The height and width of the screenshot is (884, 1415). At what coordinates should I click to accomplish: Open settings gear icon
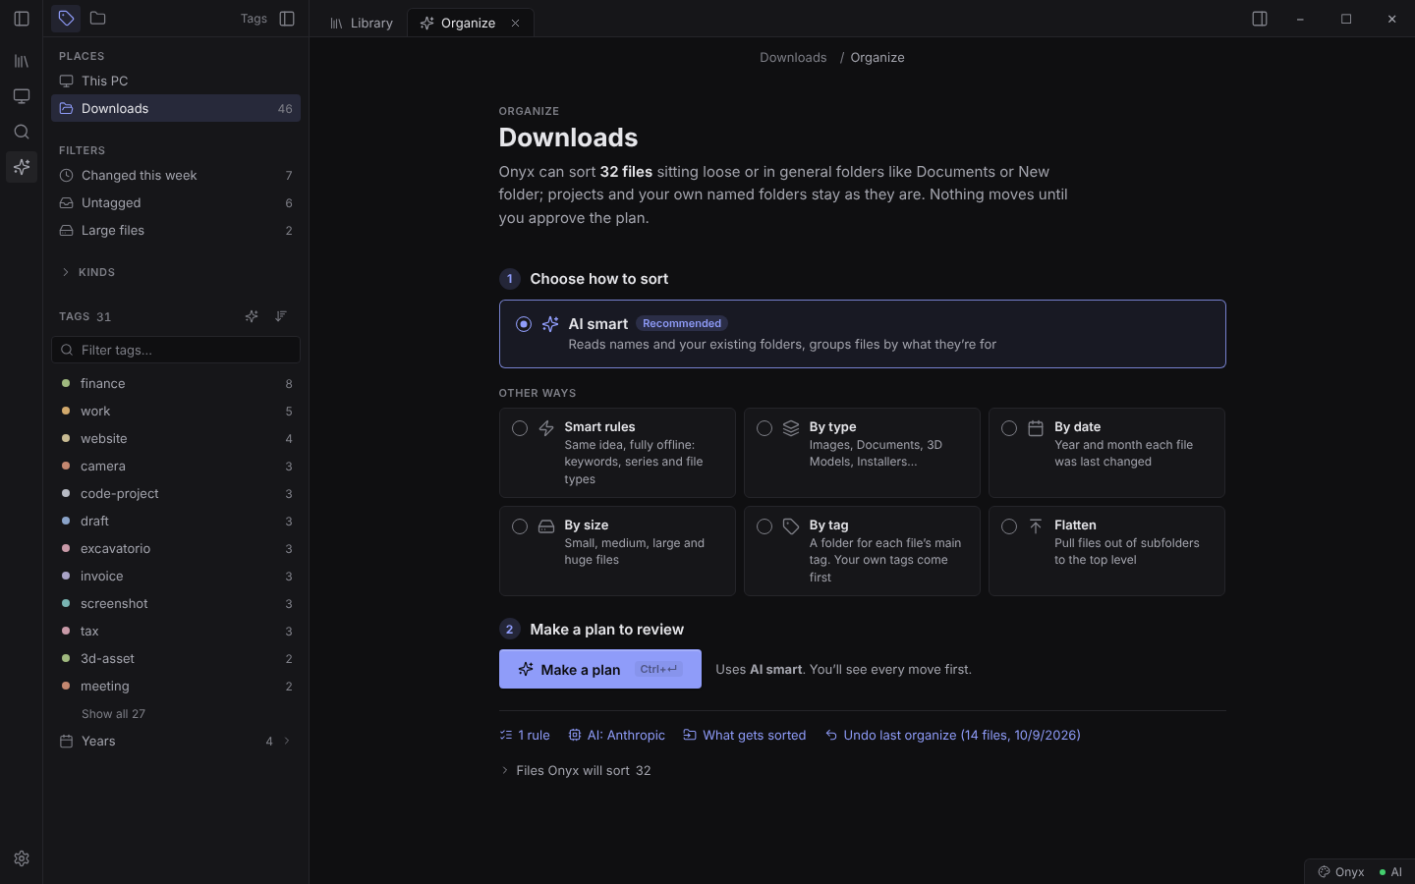(x=22, y=858)
